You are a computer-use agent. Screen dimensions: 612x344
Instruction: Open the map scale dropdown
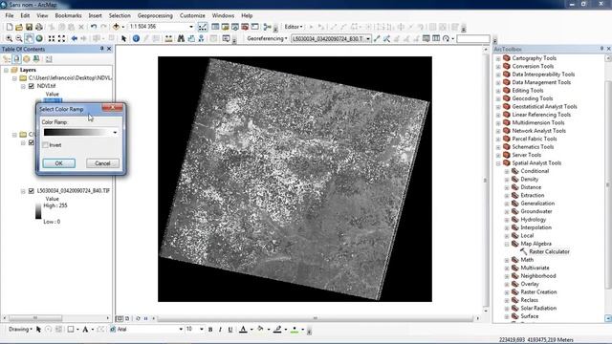point(191,27)
